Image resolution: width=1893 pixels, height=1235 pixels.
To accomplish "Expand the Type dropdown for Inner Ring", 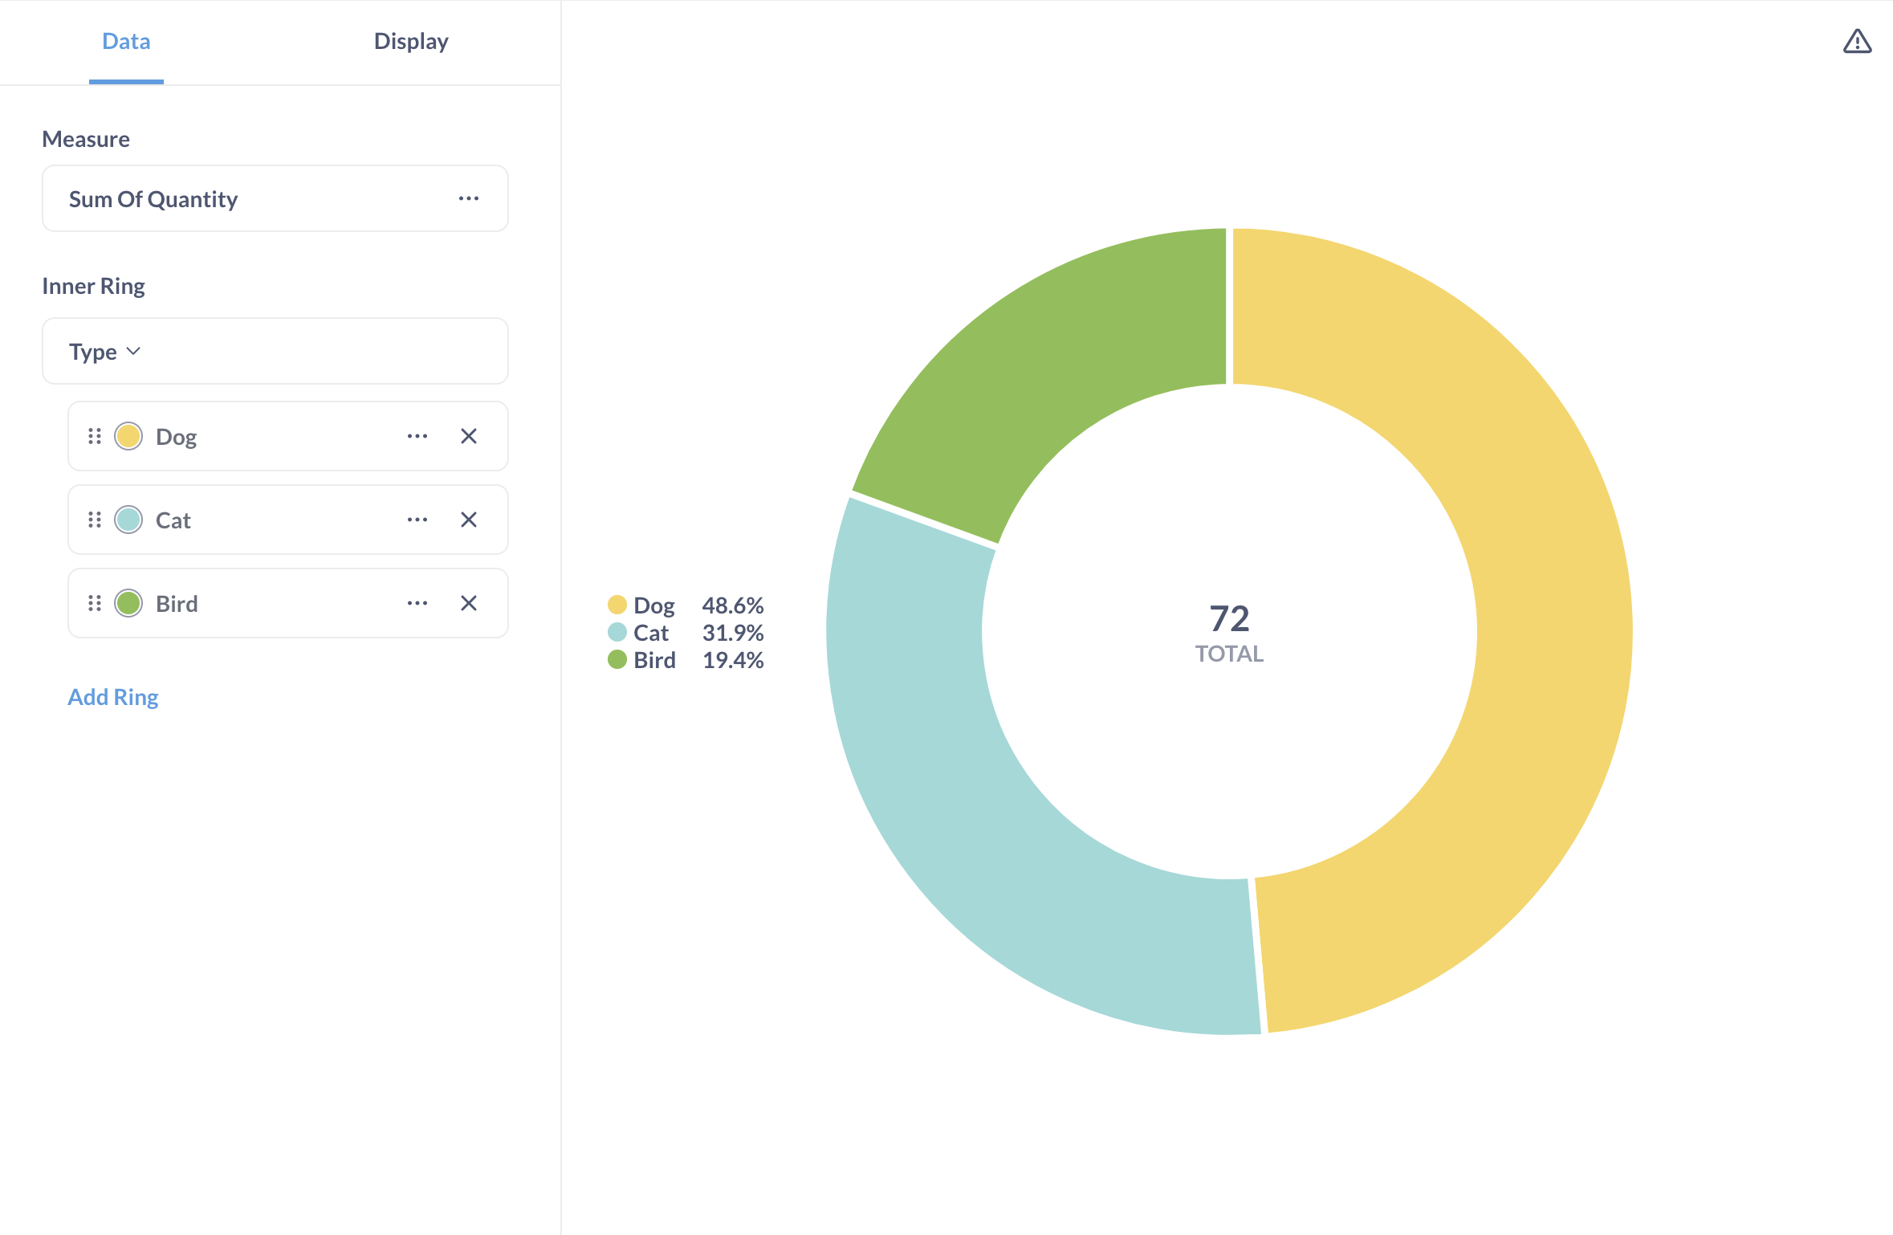I will click(105, 352).
